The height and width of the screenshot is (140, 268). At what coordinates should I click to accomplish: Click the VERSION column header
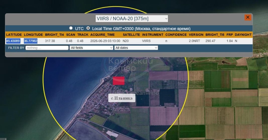click(196, 35)
